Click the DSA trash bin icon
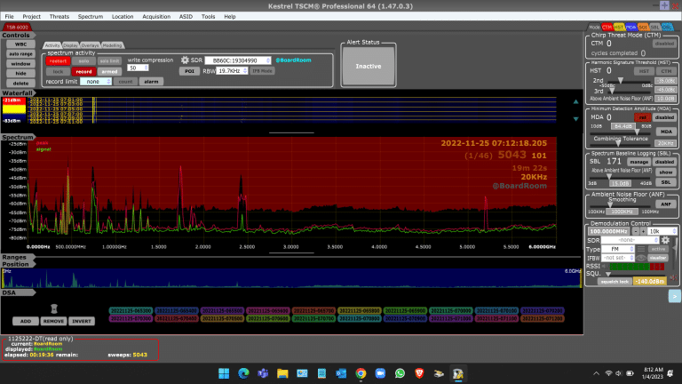This screenshot has height=384, width=682. [54, 308]
